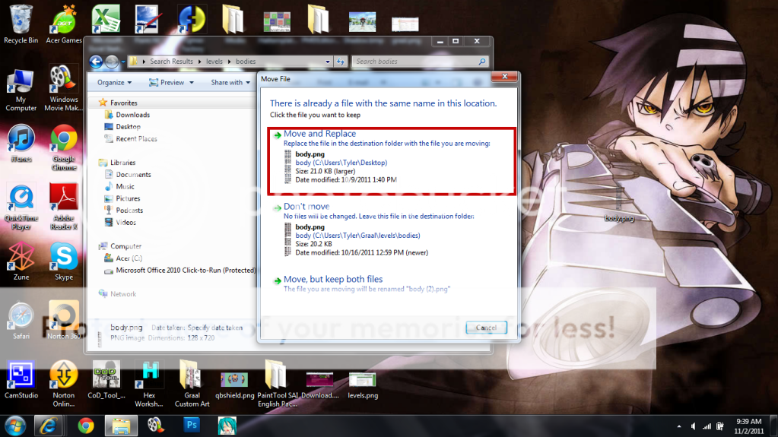The width and height of the screenshot is (778, 437).
Task: Choose Move, but keep both files
Action: (x=333, y=280)
